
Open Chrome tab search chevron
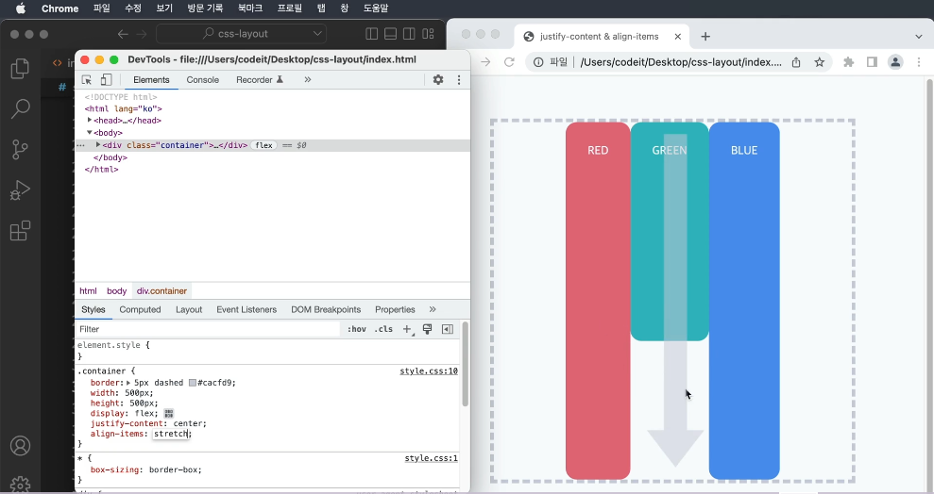pyautogui.click(x=919, y=36)
